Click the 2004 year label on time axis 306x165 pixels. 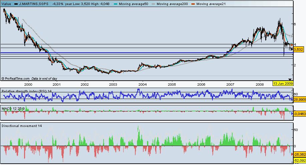click(143, 85)
